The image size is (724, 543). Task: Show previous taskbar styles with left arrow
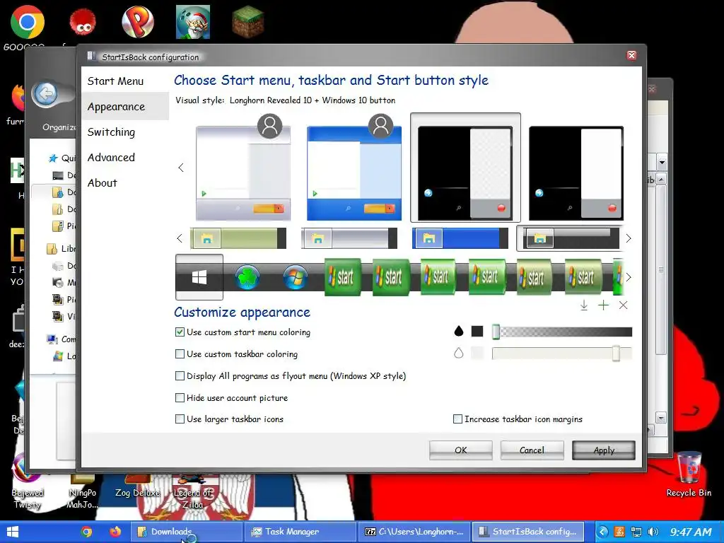[x=180, y=238]
